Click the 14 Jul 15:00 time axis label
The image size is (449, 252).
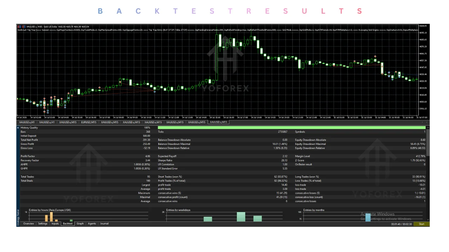pyautogui.click(x=215, y=118)
